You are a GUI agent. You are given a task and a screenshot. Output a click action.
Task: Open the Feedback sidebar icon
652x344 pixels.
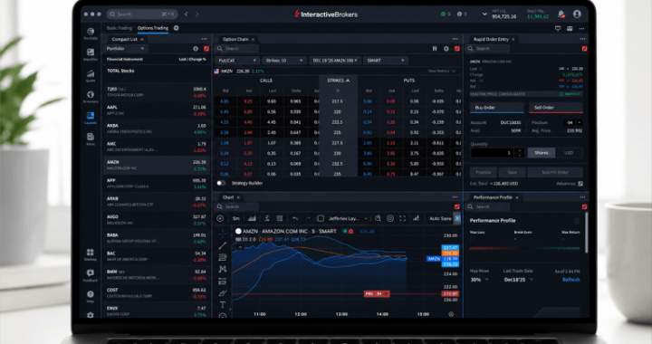click(91, 275)
